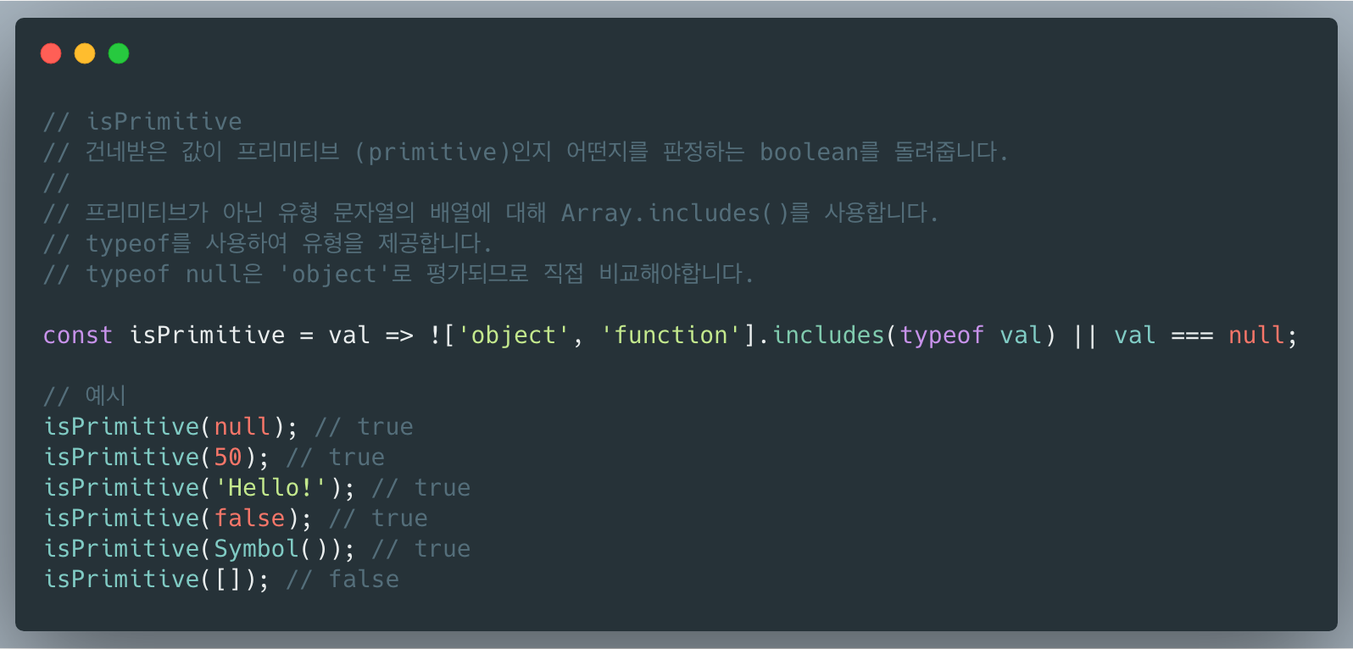This screenshot has width=1353, height=649.
Task: Click the green maximize window dot
Action: click(119, 53)
